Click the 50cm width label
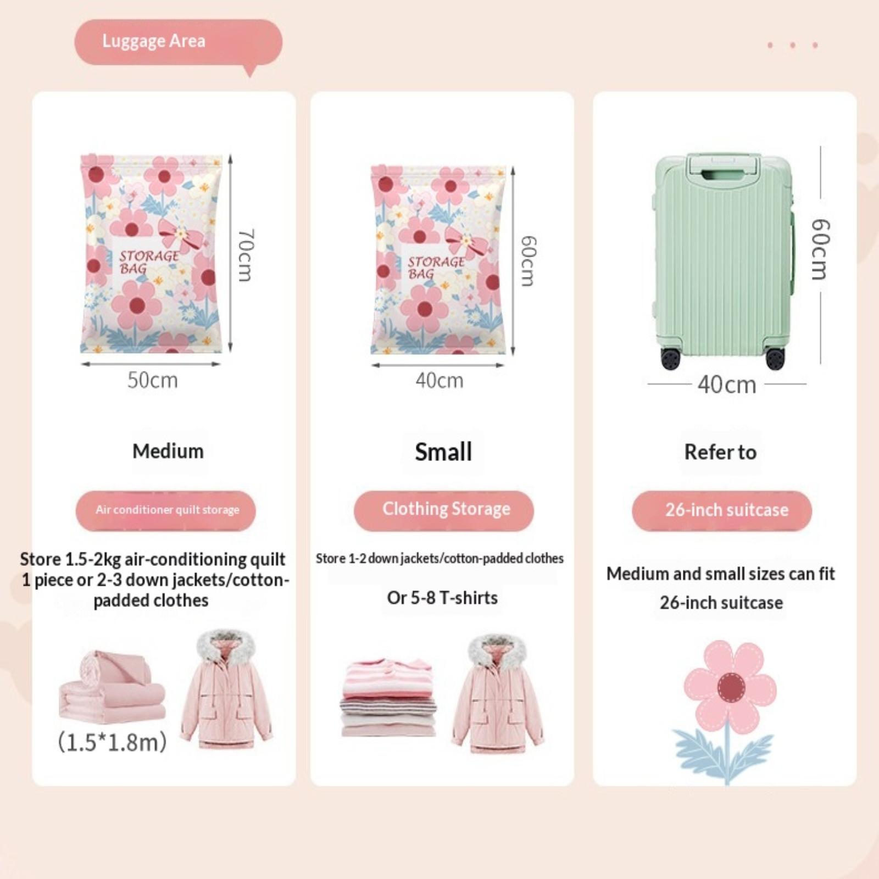This screenshot has width=879, height=879. [x=153, y=380]
